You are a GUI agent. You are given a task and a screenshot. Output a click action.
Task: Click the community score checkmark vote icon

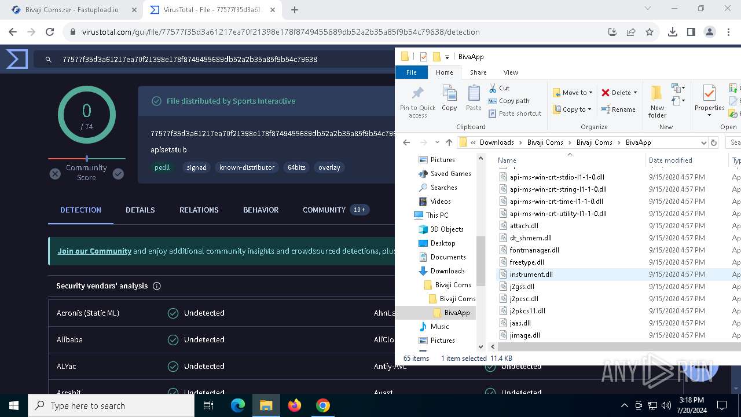tap(118, 174)
